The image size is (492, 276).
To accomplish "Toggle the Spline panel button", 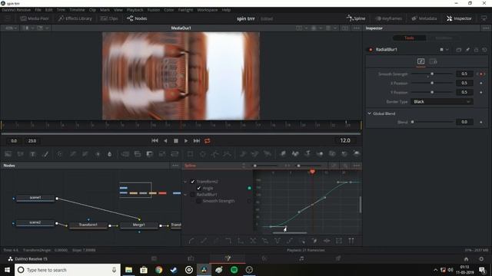I will click(356, 18).
